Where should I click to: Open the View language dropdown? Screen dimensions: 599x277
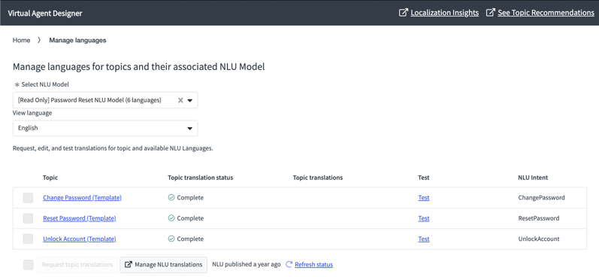click(105, 128)
